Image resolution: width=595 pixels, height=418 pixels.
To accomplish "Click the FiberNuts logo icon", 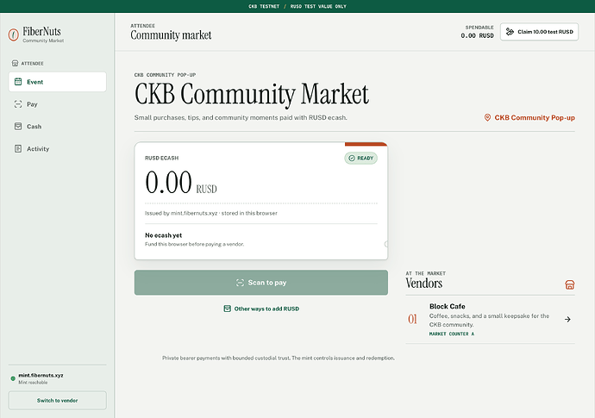I will coord(13,34).
